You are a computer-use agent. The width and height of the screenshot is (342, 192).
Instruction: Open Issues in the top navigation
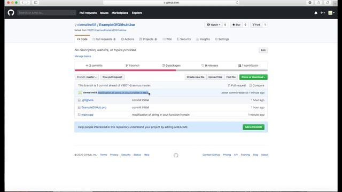pyautogui.click(x=104, y=13)
